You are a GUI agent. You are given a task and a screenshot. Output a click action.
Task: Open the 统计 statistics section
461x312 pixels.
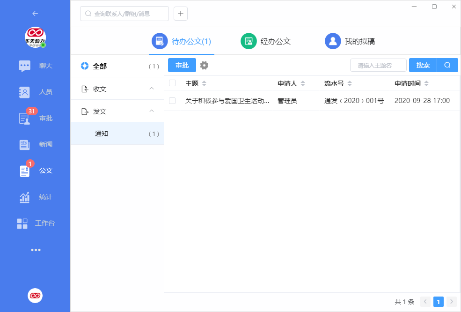click(35, 197)
